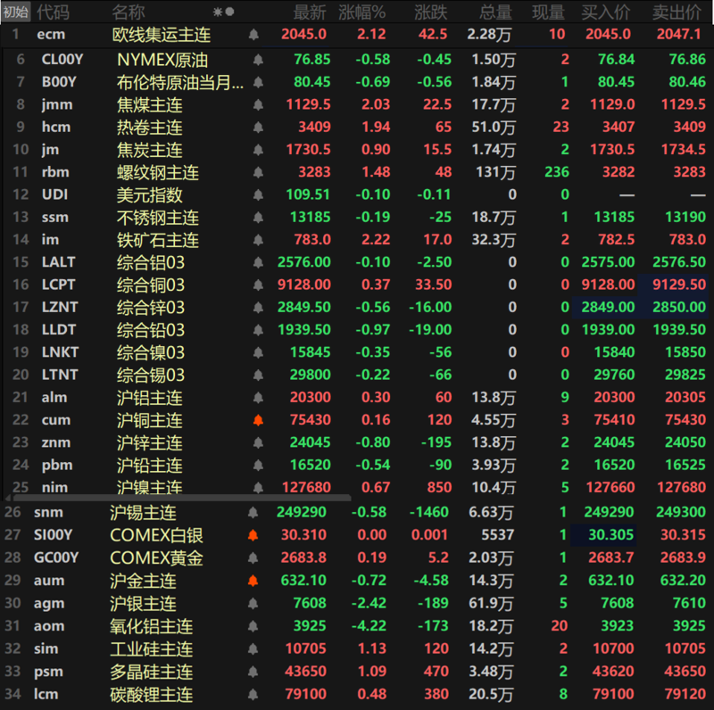This screenshot has height=710, width=714.
Task: Select the 美元指数 UDI row
Action: click(150, 194)
